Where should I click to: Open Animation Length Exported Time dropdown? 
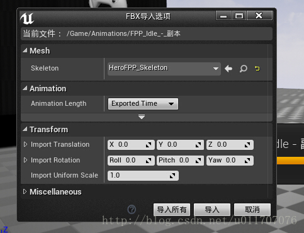(143, 104)
